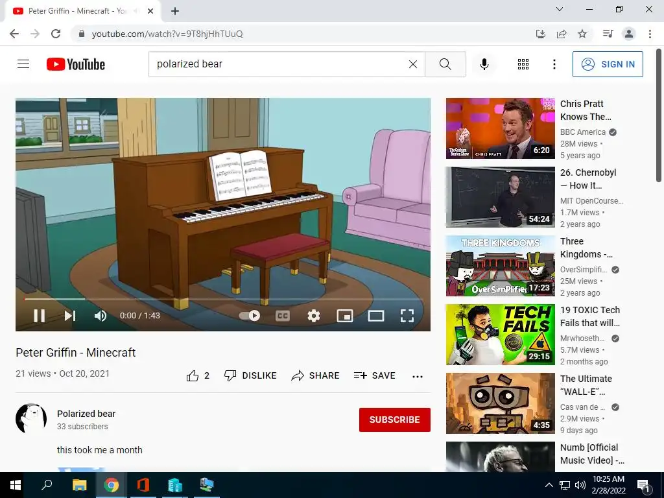Open the YouTube apps grid
Viewport: 664px width, 498px height.
tap(523, 64)
